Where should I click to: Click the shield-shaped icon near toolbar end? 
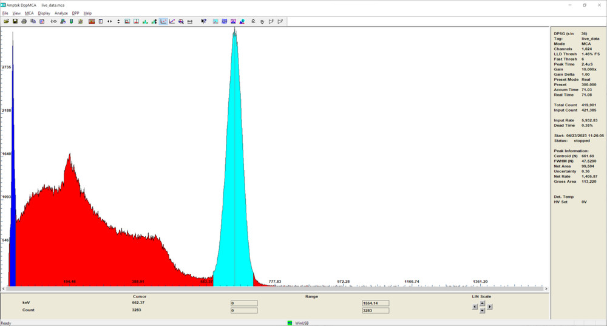262,22
